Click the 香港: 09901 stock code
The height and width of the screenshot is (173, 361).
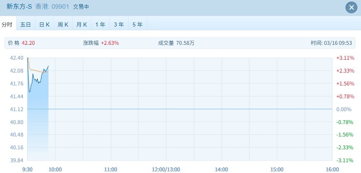pos(51,7)
